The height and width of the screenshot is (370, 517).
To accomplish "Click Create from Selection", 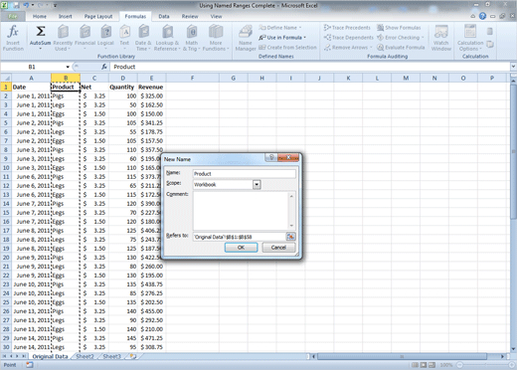I will point(287,48).
